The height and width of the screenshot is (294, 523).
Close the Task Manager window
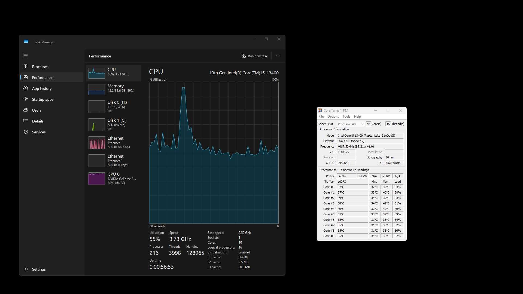coord(279,39)
